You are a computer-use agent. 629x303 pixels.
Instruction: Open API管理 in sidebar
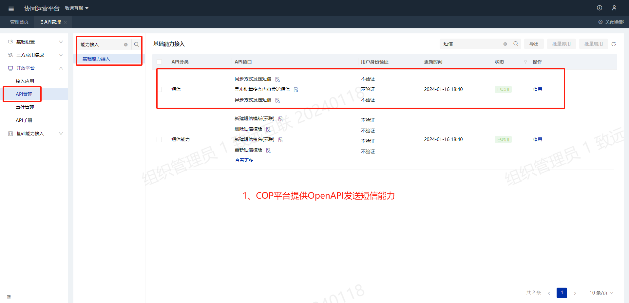pos(24,94)
